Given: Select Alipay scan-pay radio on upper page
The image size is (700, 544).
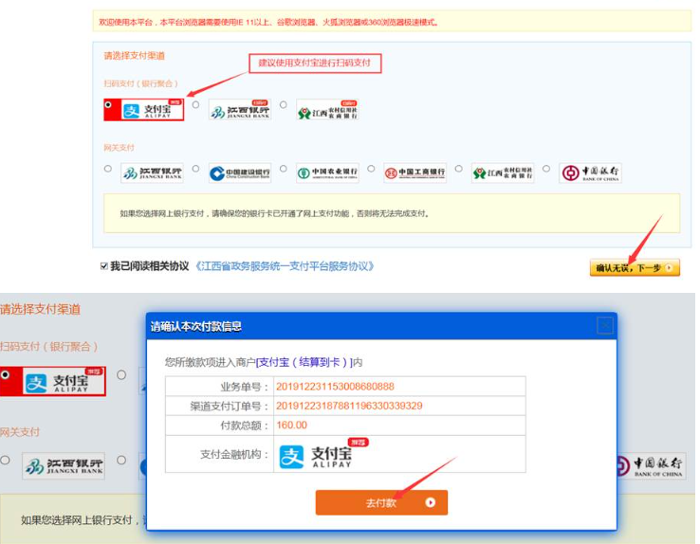Looking at the screenshot, I should (108, 104).
